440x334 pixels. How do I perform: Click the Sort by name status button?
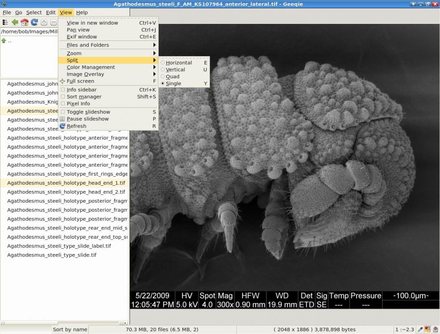click(70, 330)
